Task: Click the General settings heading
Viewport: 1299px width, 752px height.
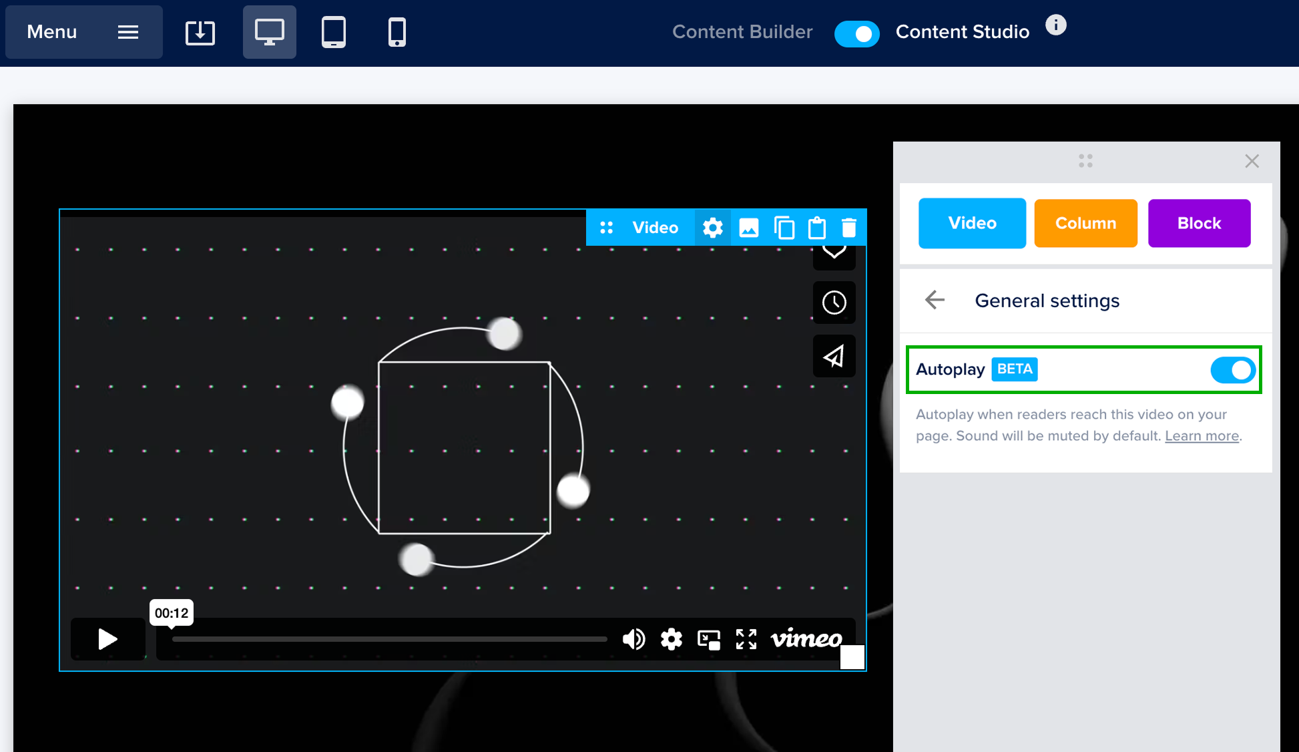Action: [x=1047, y=301]
